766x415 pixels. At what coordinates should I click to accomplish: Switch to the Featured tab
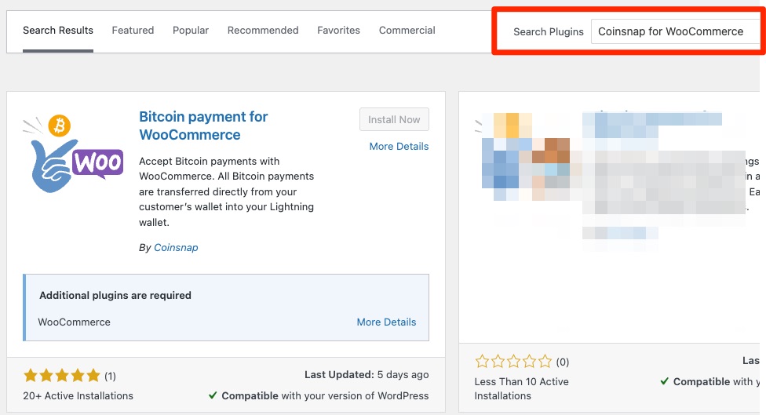[133, 31]
